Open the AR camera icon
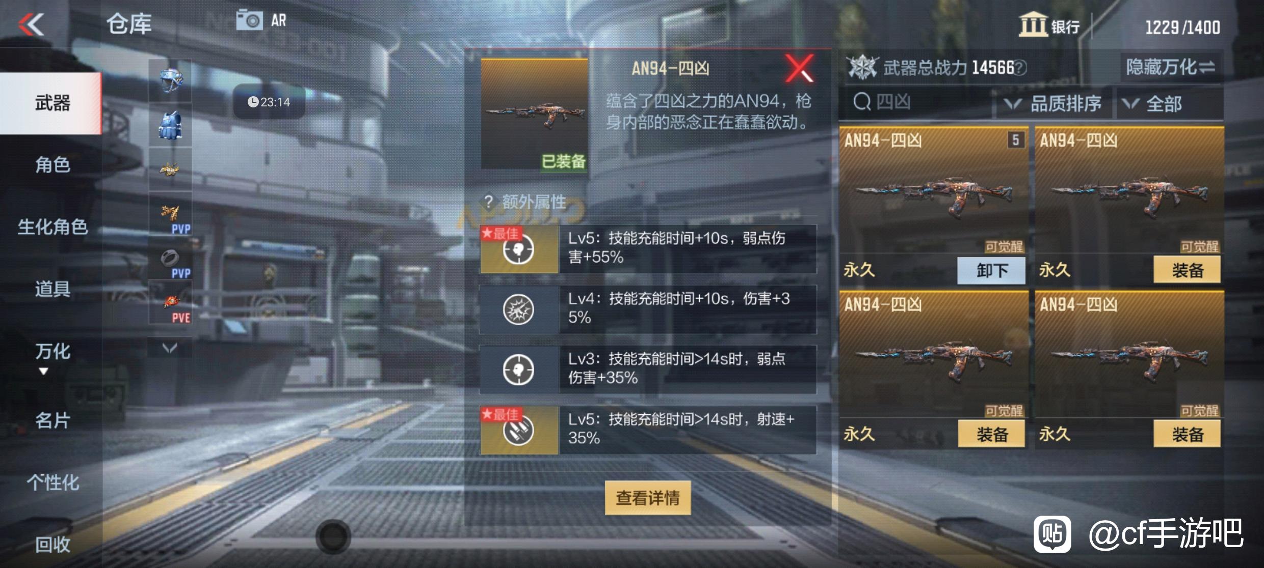This screenshot has width=1264, height=568. point(249,20)
